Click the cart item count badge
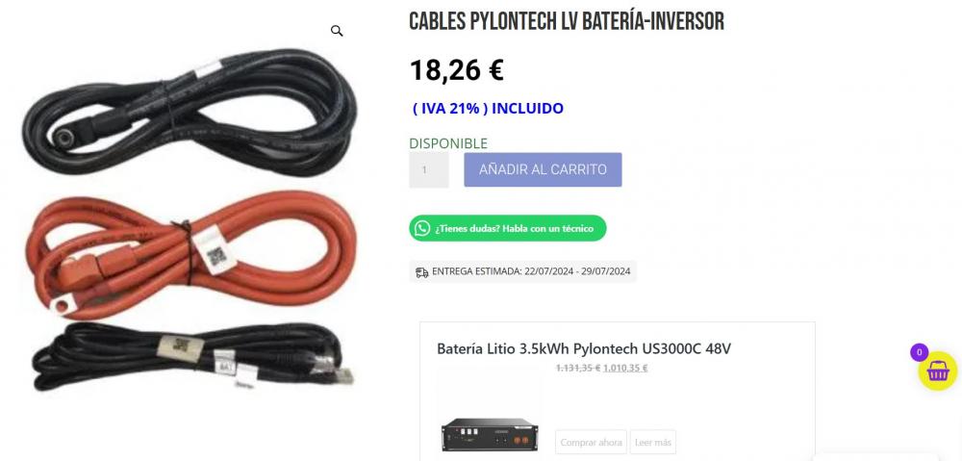This screenshot has height=461, width=962. (919, 352)
